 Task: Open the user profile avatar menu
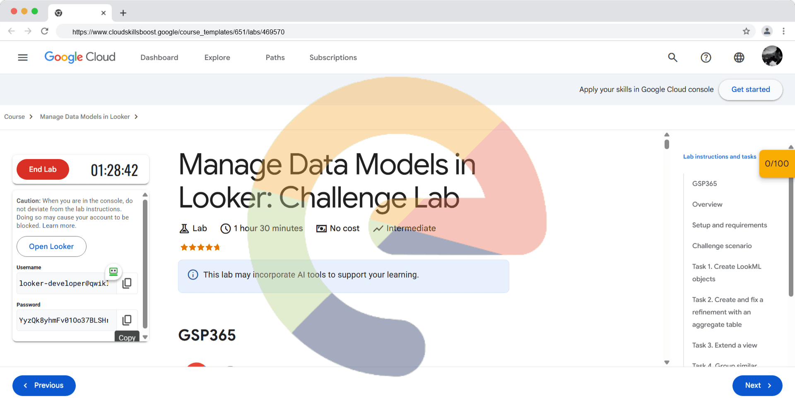772,56
